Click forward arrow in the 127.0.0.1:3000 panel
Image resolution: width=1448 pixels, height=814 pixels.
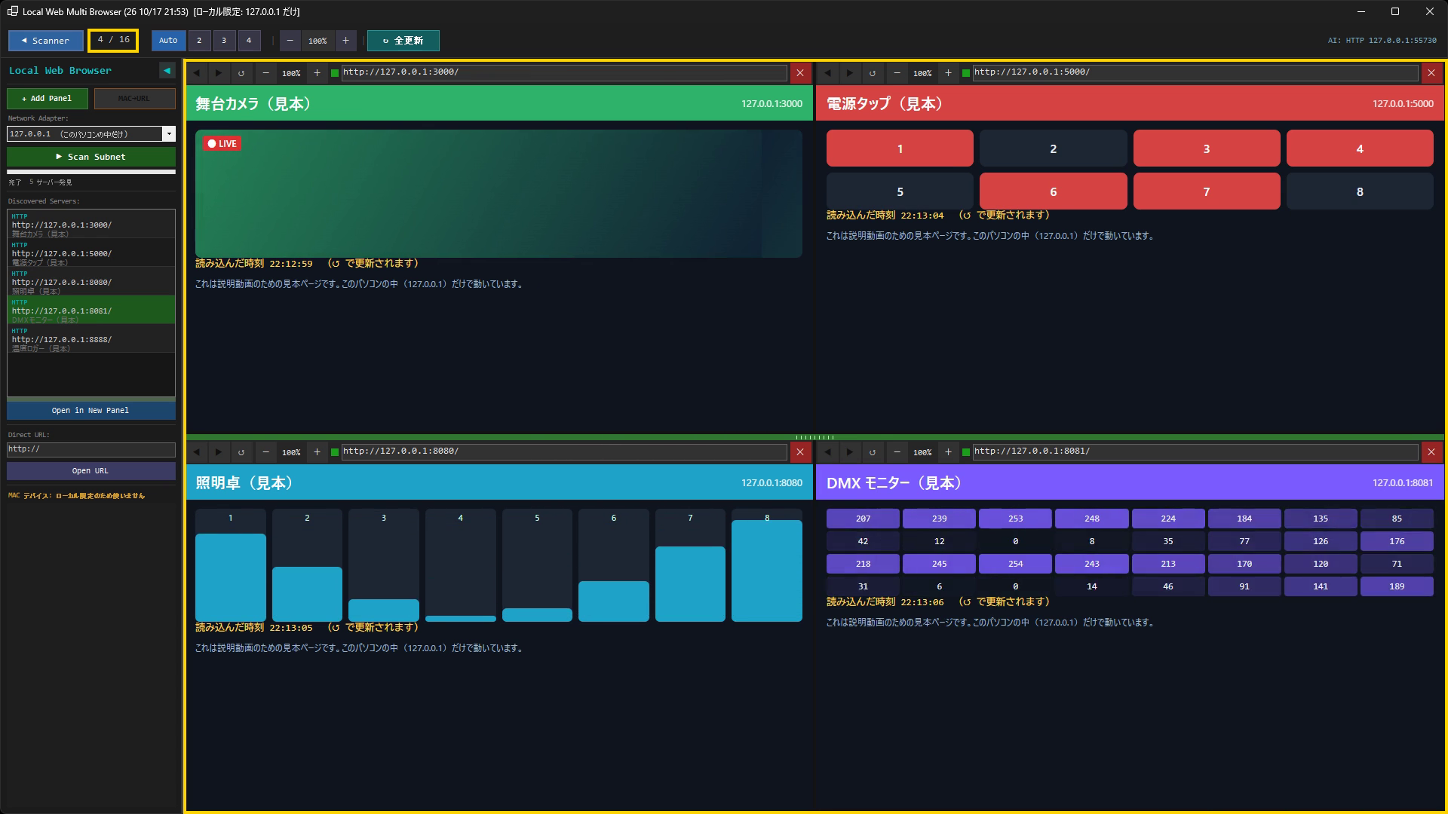point(219,73)
